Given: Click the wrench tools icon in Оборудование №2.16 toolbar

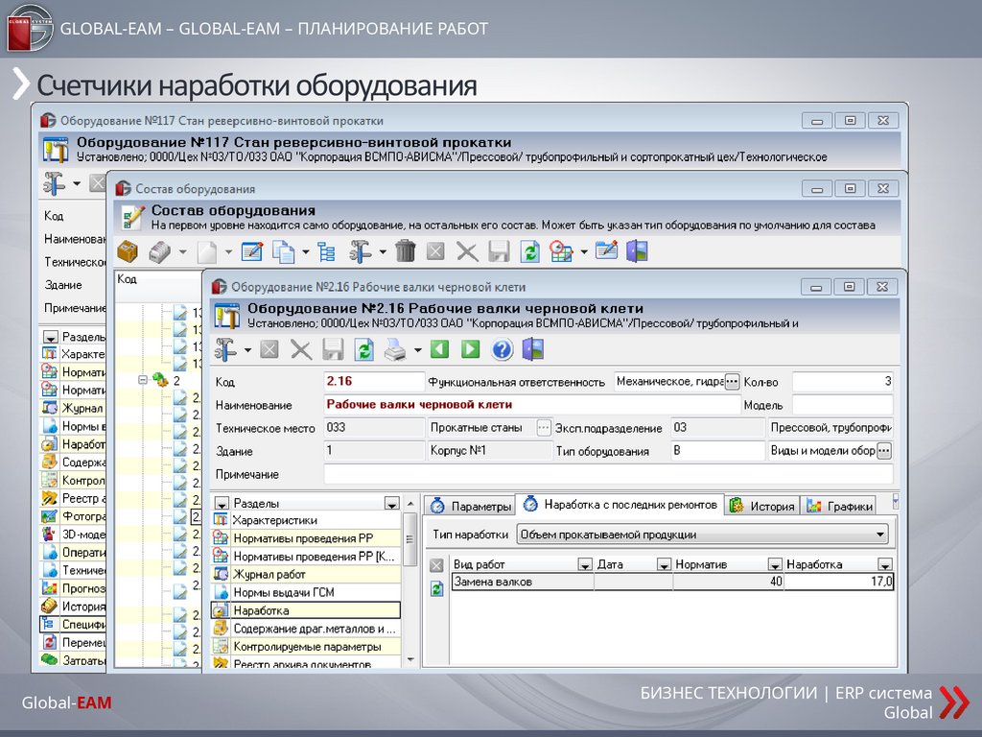Looking at the screenshot, I should (225, 349).
